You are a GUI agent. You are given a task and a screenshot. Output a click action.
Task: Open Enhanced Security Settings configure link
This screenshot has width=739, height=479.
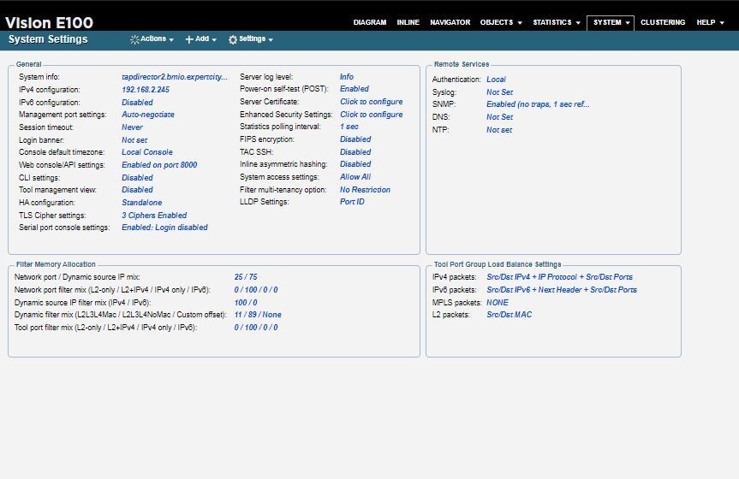click(371, 115)
